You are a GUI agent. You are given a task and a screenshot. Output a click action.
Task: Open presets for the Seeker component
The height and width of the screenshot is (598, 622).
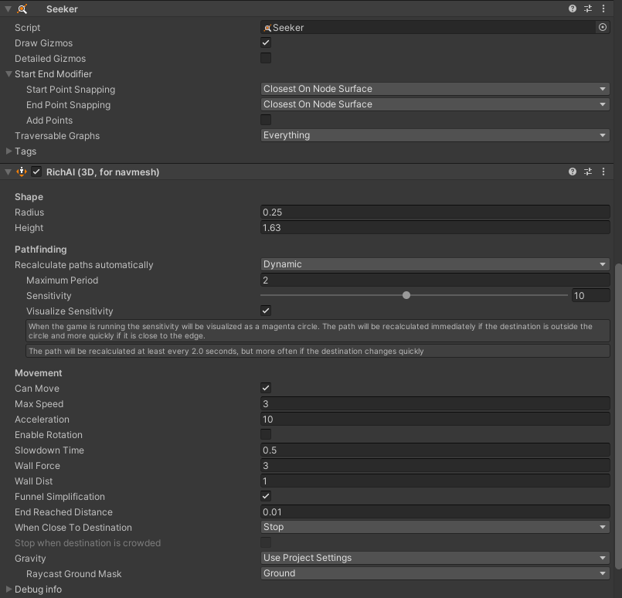pyautogui.click(x=588, y=8)
